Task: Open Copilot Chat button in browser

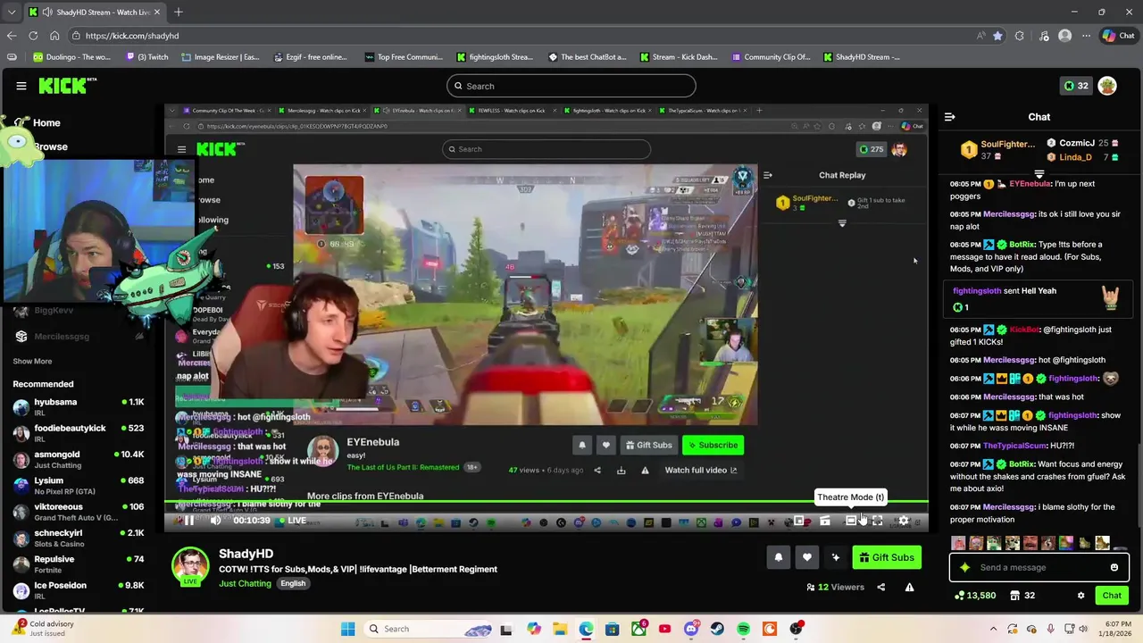Action: point(1118,36)
